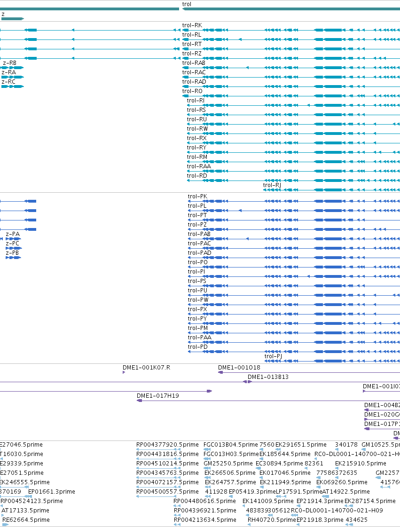Open protein trol-PS

197,281
